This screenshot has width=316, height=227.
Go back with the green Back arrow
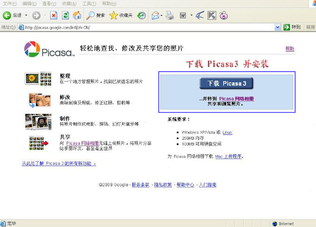point(7,15)
